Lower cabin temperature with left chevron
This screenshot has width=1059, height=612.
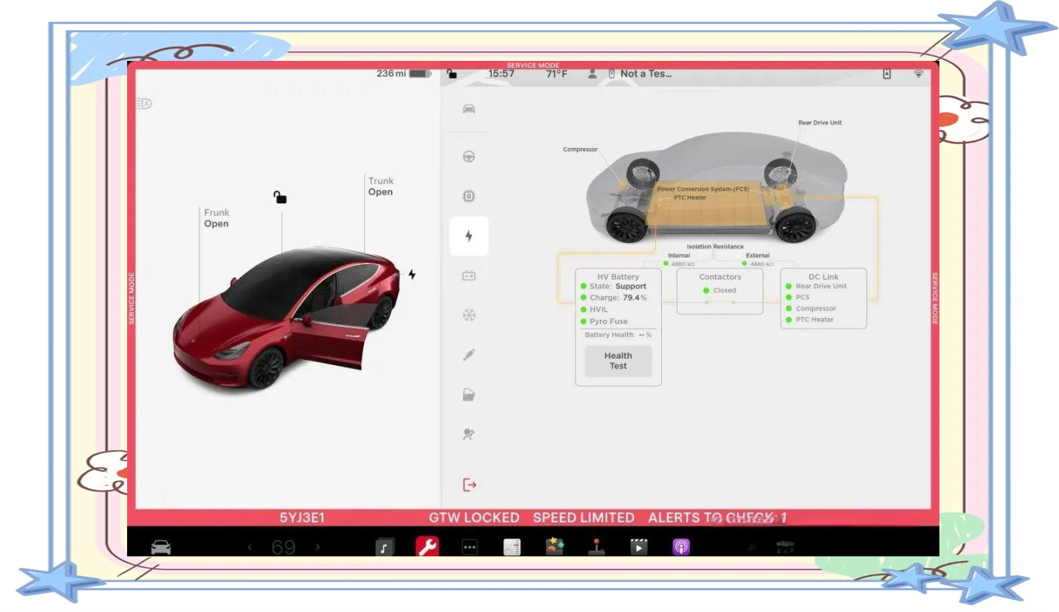[x=250, y=548]
